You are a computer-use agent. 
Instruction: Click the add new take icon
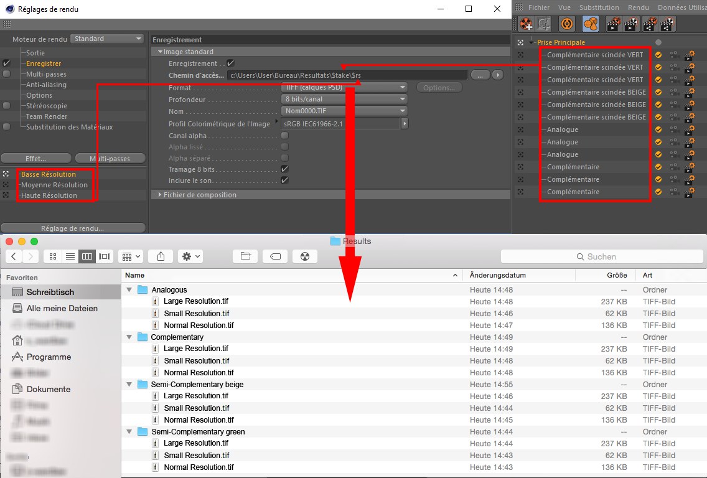[527, 24]
